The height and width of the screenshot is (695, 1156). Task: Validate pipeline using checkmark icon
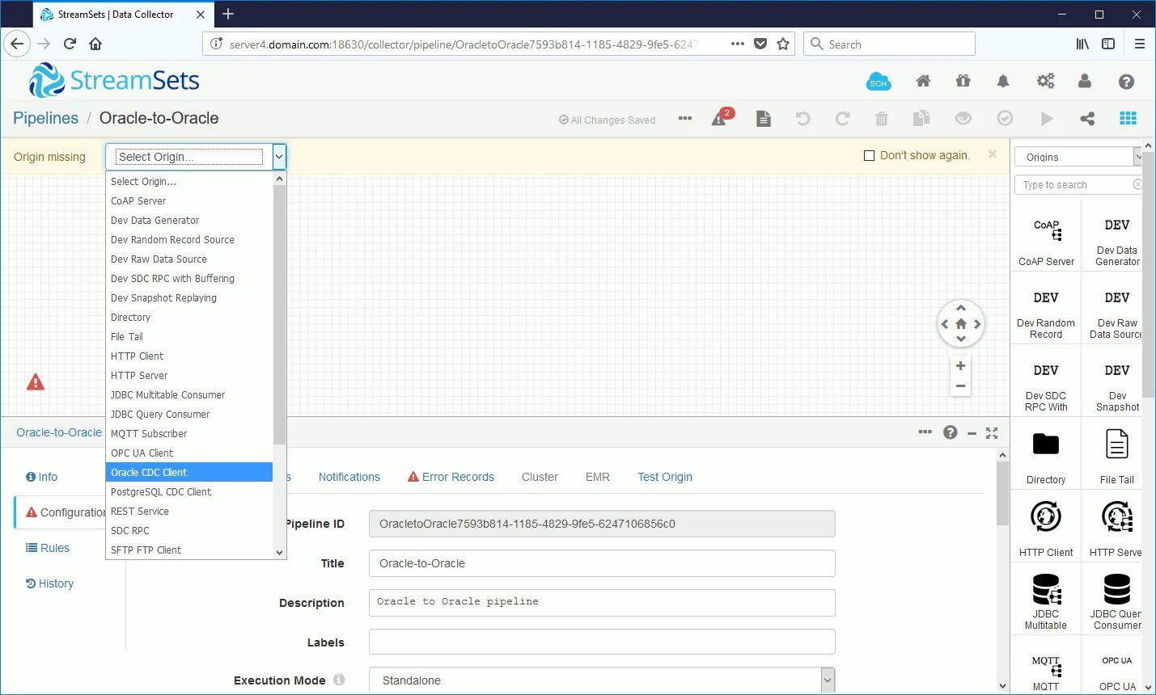[1005, 118]
